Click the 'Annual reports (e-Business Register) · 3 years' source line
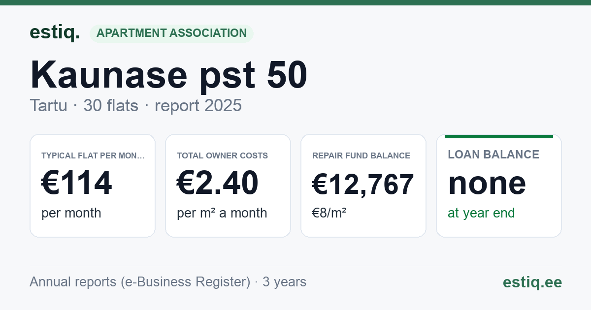 (168, 282)
